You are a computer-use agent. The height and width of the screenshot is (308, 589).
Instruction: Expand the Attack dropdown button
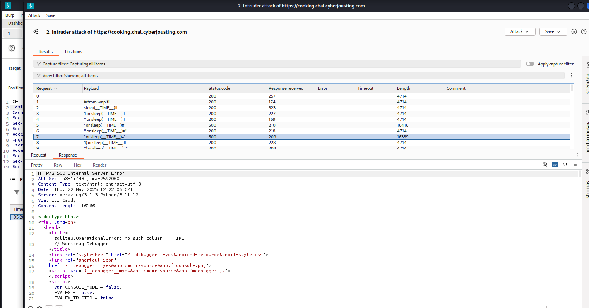tap(520, 31)
